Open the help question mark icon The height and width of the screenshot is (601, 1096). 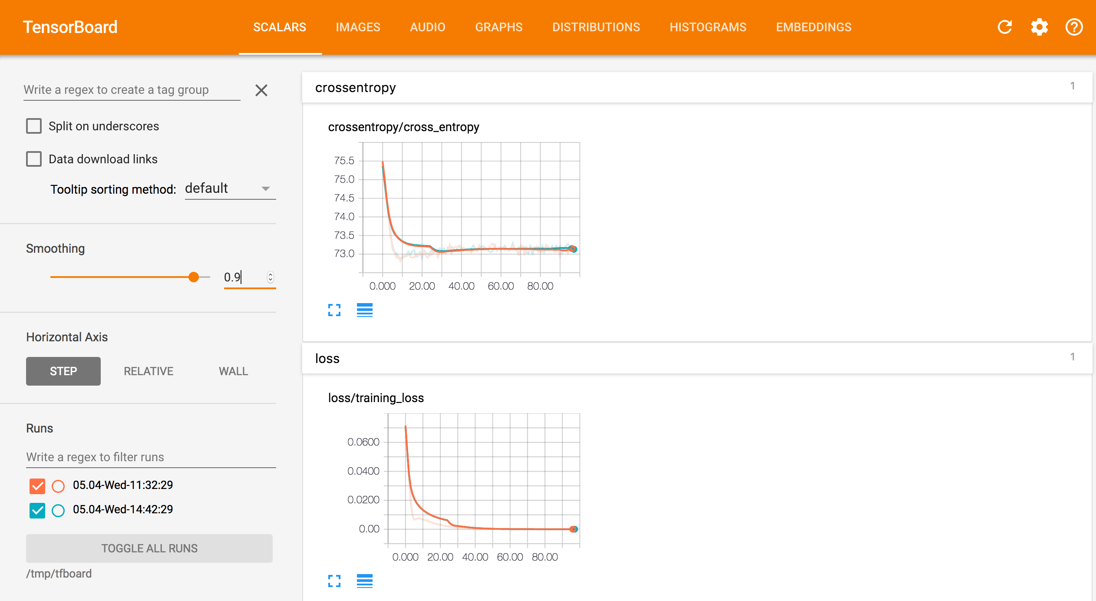(x=1074, y=27)
